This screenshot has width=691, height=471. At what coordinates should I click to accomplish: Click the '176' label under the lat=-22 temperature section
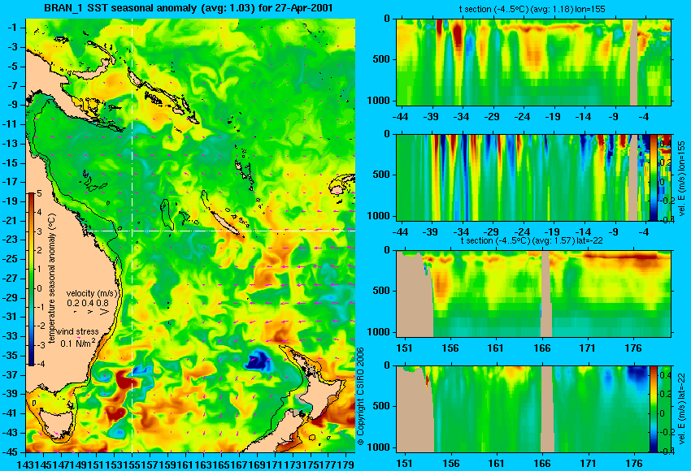(633, 348)
